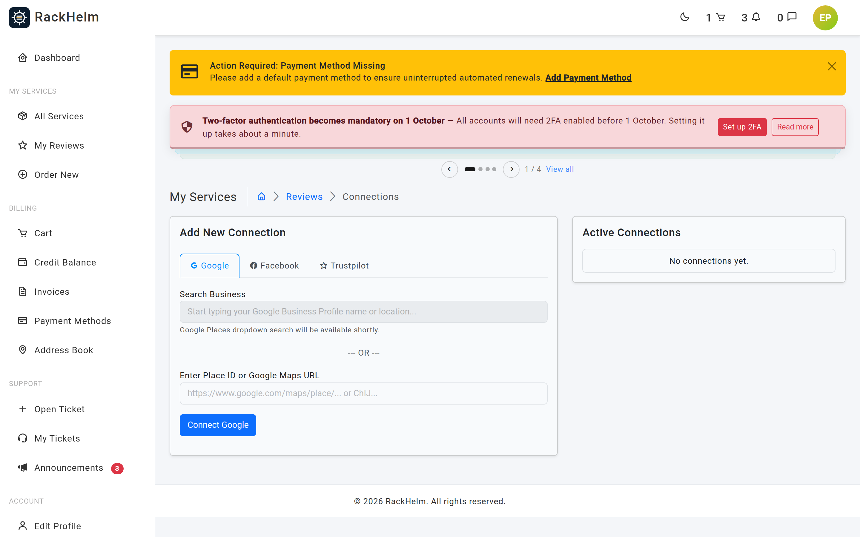Click the Invoices document icon
The image size is (860, 537).
(23, 291)
